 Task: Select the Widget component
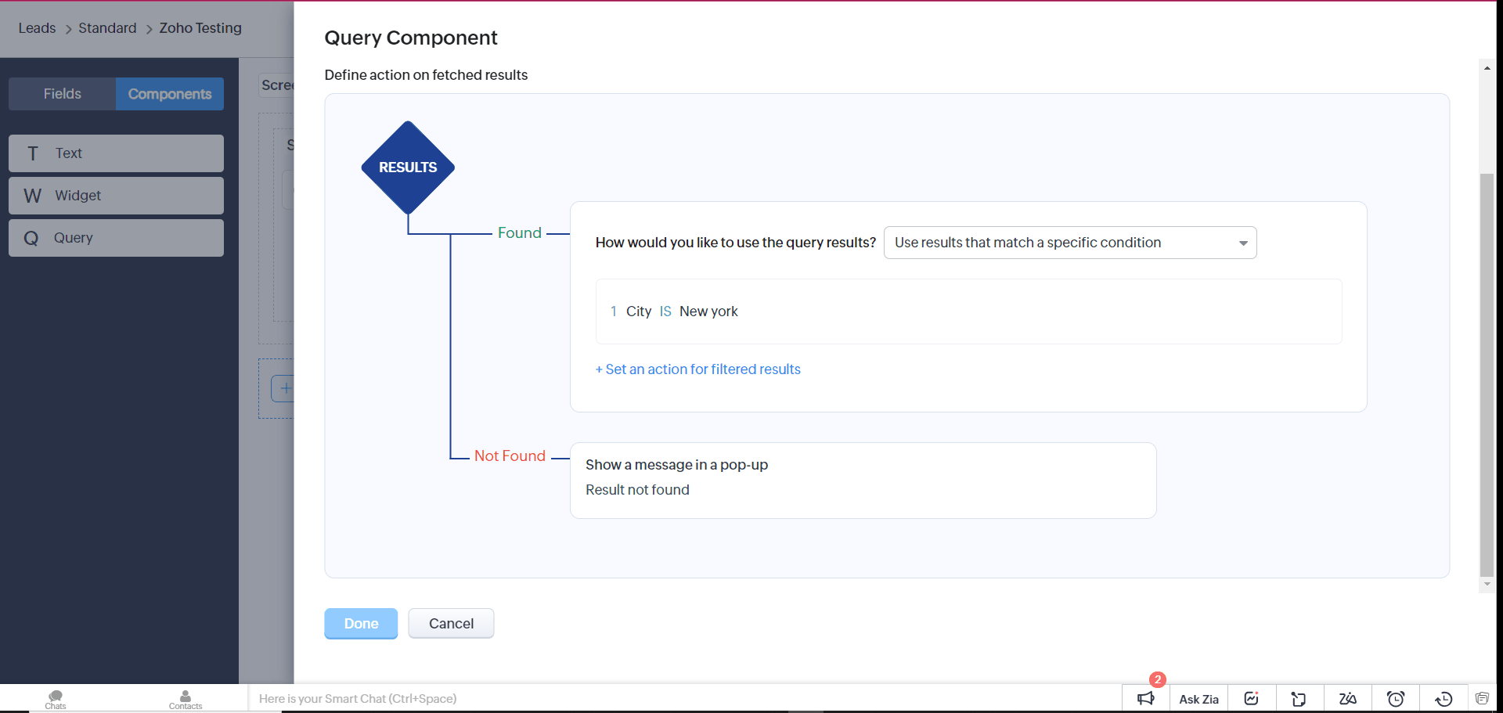click(116, 196)
